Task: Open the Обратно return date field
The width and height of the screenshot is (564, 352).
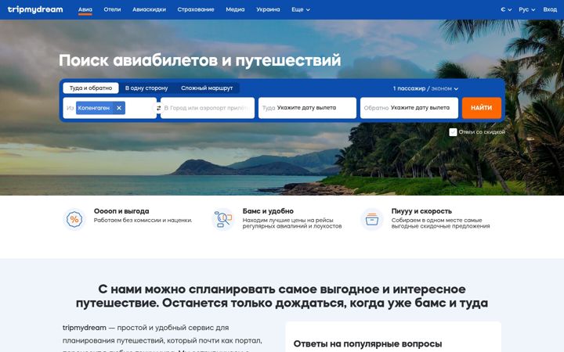Action: [x=409, y=108]
